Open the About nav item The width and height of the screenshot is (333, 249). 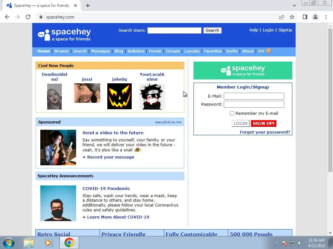point(247,51)
